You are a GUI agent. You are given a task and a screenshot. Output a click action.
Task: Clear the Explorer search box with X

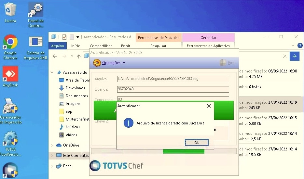[x=284, y=56]
